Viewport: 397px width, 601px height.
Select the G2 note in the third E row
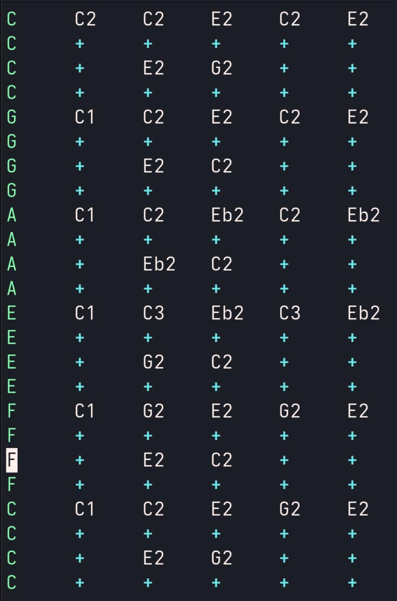point(154,362)
